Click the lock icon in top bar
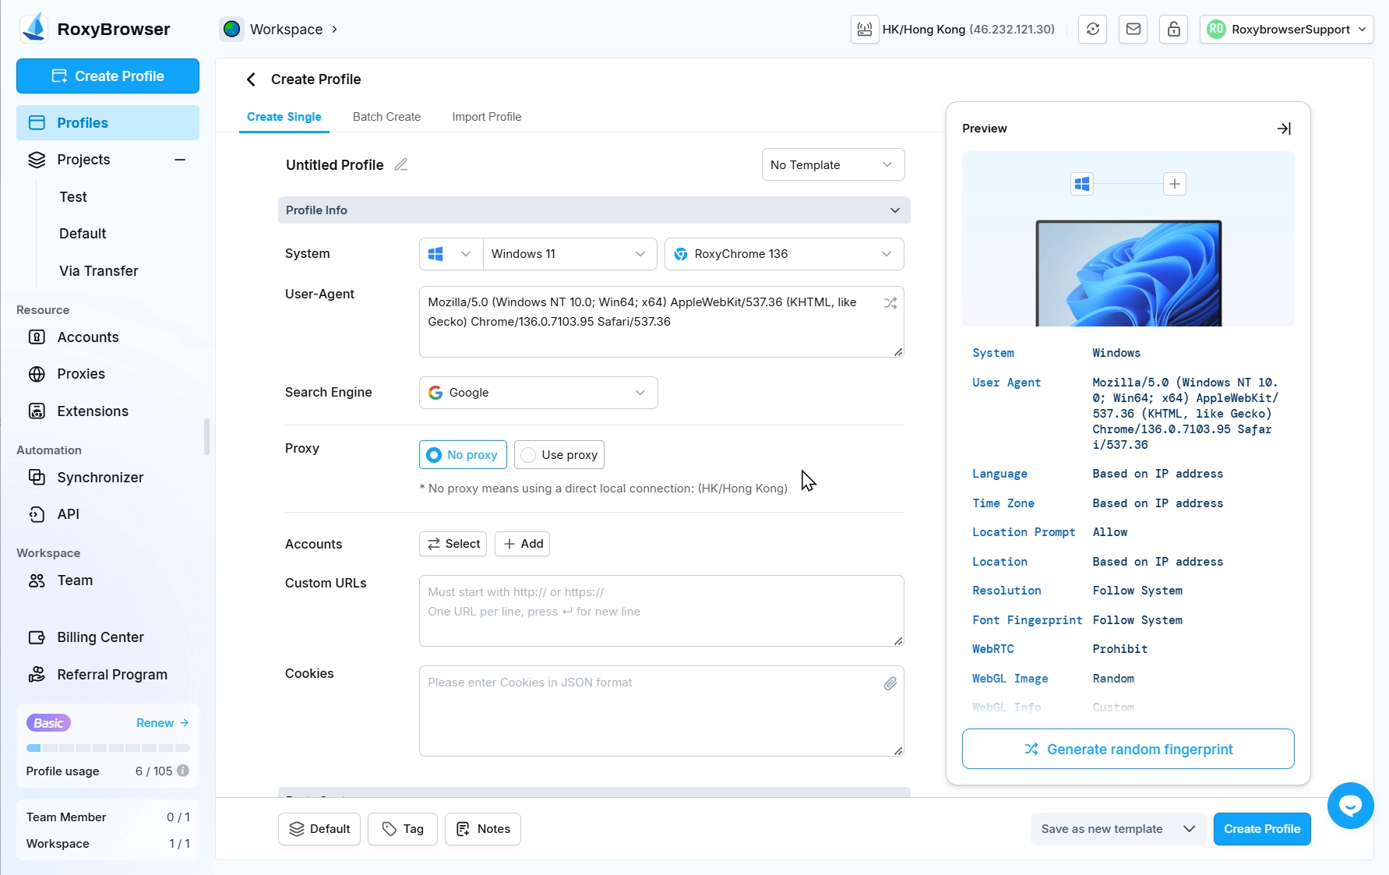Viewport: 1389px width, 875px height. (1173, 30)
